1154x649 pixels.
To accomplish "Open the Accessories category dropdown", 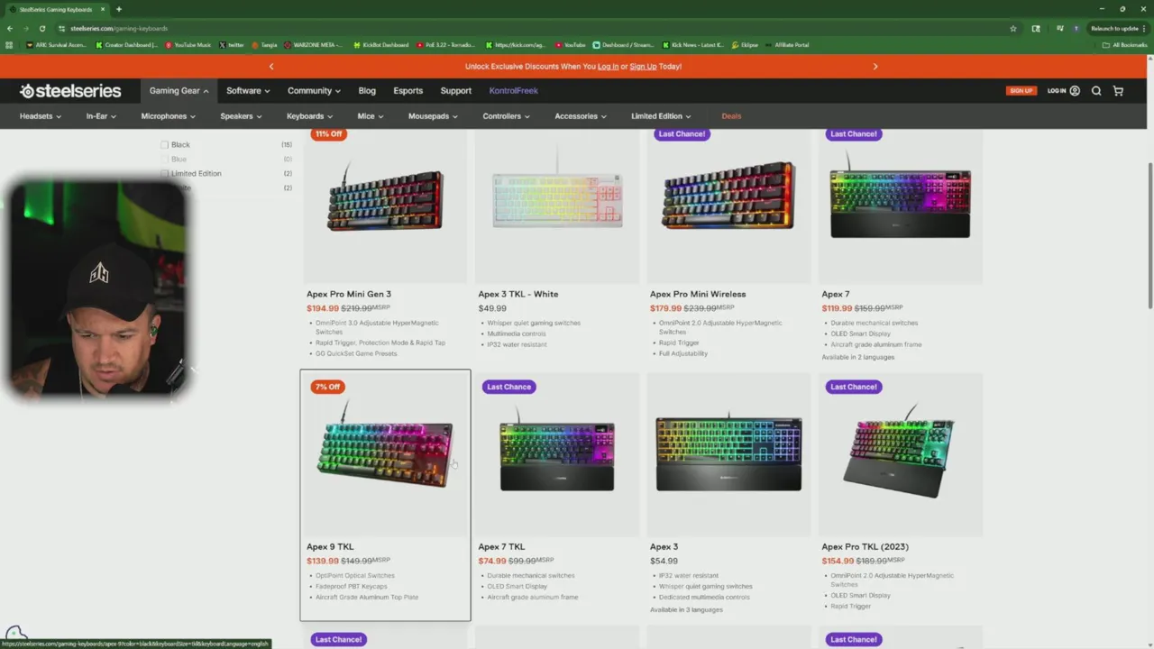I will [x=581, y=115].
